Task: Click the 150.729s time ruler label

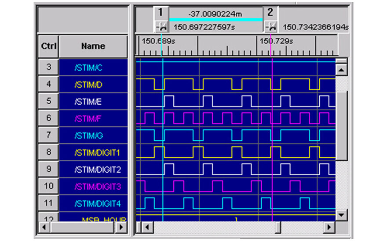Action: (x=276, y=41)
